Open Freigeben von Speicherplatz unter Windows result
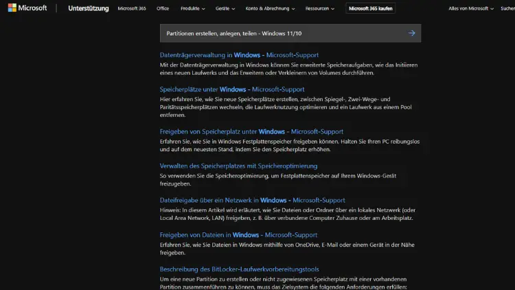Viewport: 515px width, 290px height. [251, 131]
